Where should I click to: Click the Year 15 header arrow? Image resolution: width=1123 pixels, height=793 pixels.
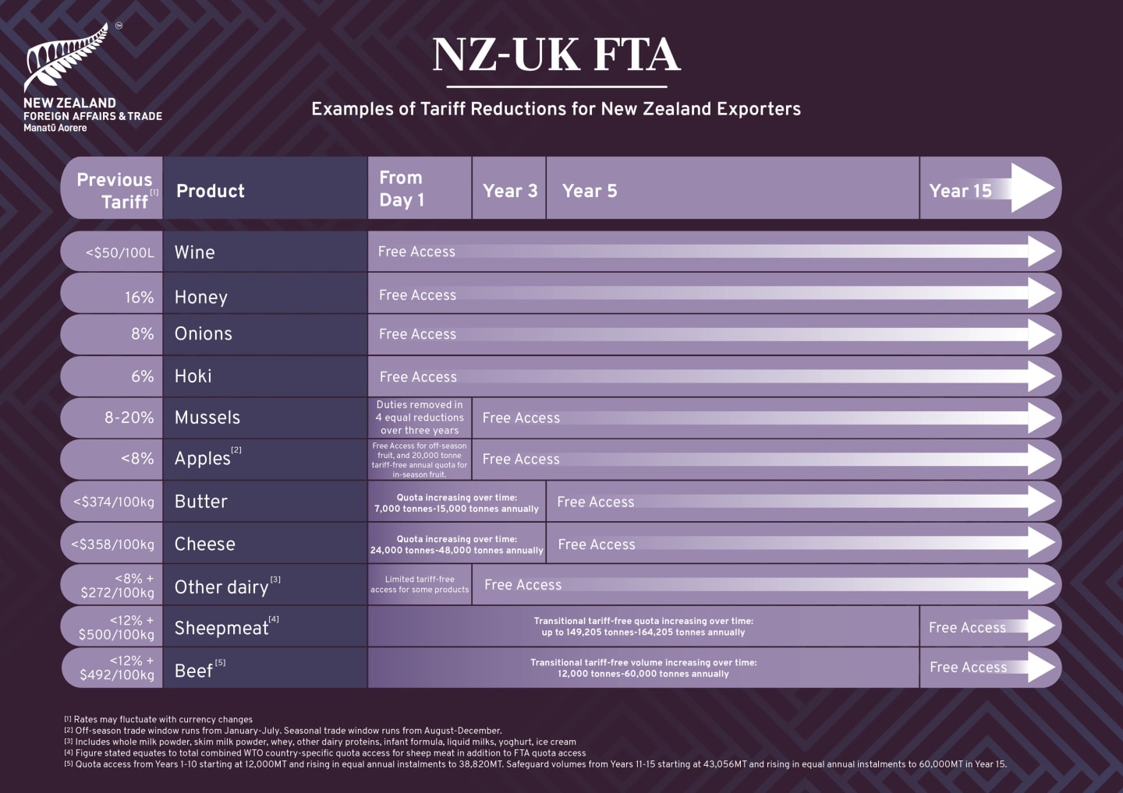(x=1032, y=189)
